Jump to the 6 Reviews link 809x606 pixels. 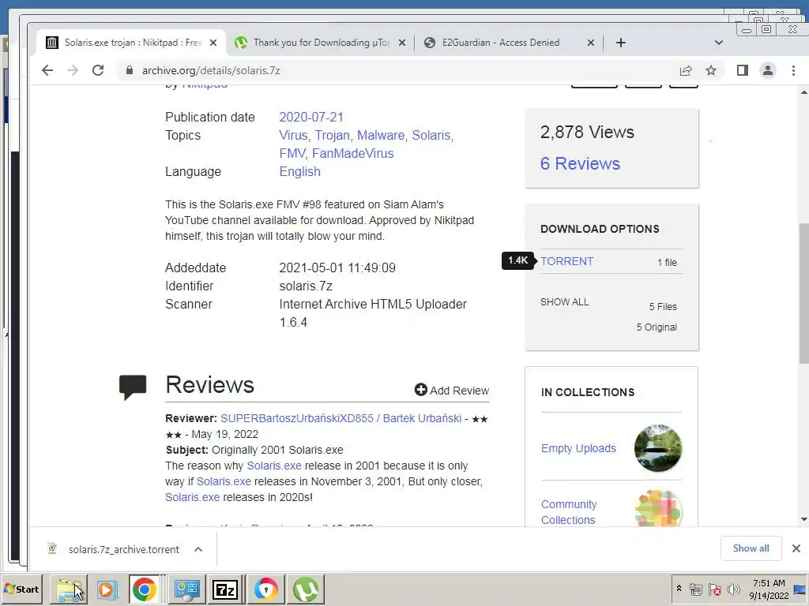[x=580, y=163]
